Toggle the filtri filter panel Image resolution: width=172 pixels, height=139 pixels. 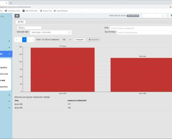21,22
